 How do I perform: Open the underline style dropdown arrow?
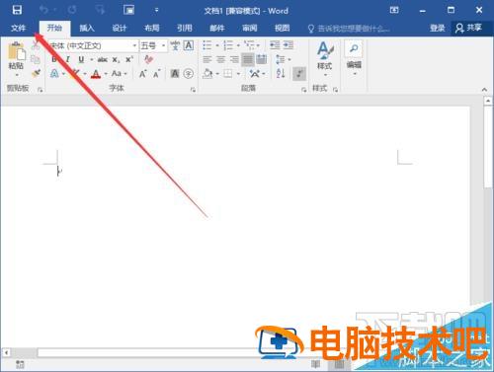tap(91, 60)
